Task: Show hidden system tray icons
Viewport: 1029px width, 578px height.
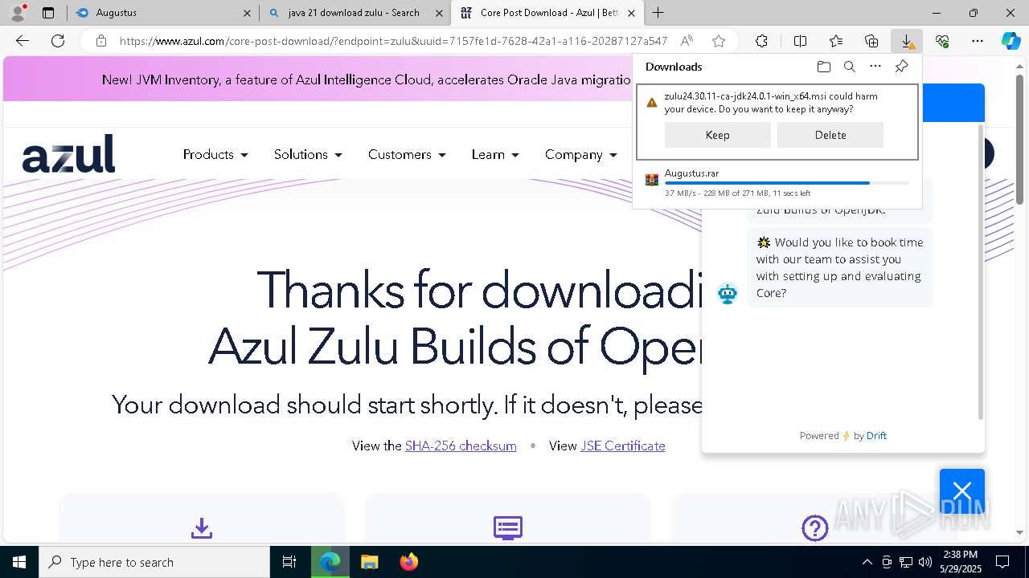Action: (x=867, y=562)
